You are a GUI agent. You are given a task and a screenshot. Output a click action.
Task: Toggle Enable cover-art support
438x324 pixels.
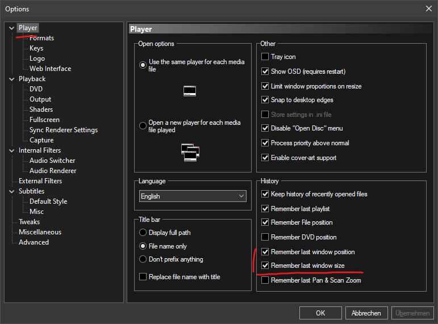pos(265,158)
